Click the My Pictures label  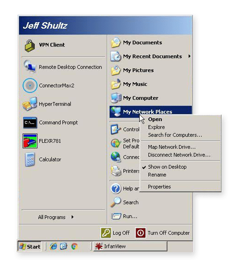tap(138, 70)
